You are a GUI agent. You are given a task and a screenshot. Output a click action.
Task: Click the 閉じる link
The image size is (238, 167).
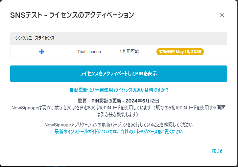pyautogui.click(x=217, y=151)
